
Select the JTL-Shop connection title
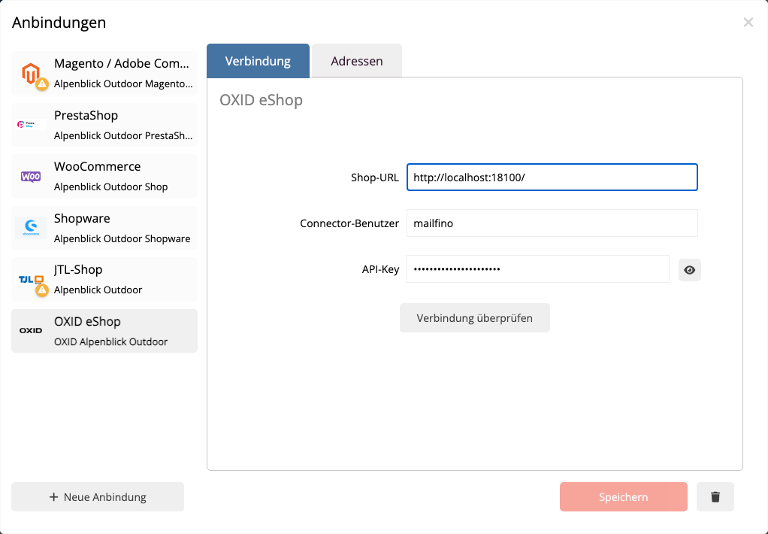[78, 269]
